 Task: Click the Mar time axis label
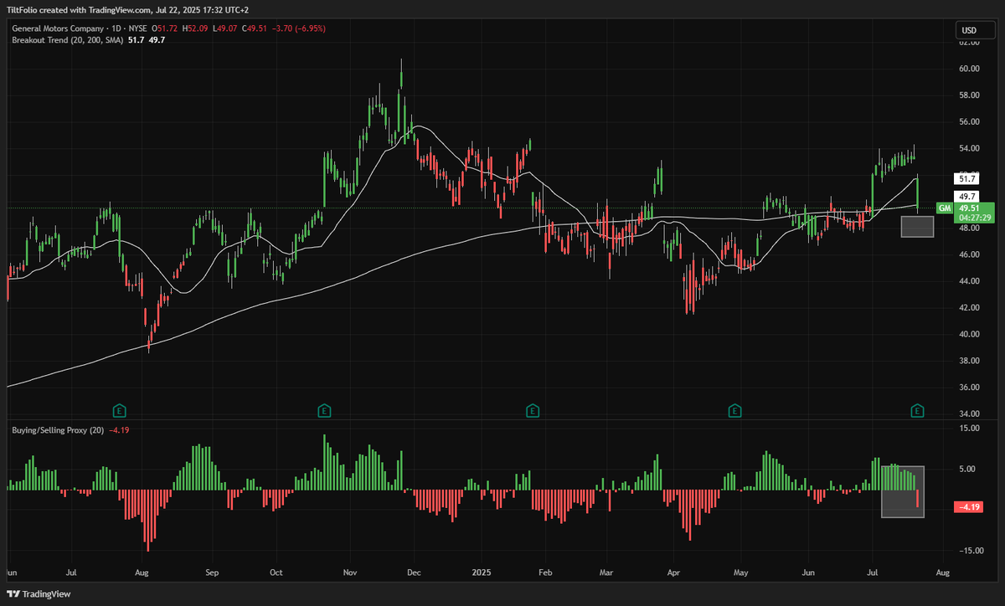coord(607,574)
